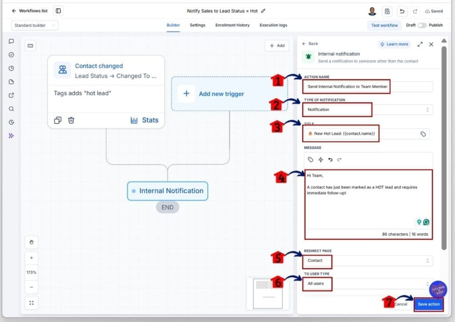Open the chat bubble icon in left sidebar
The image size is (455, 322).
point(11,41)
